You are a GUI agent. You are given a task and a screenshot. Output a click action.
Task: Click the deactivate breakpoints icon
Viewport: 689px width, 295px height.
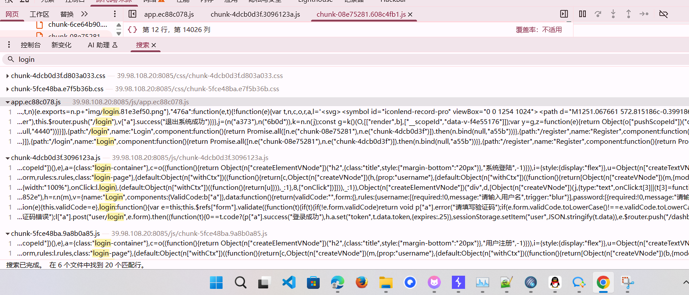(x=664, y=14)
